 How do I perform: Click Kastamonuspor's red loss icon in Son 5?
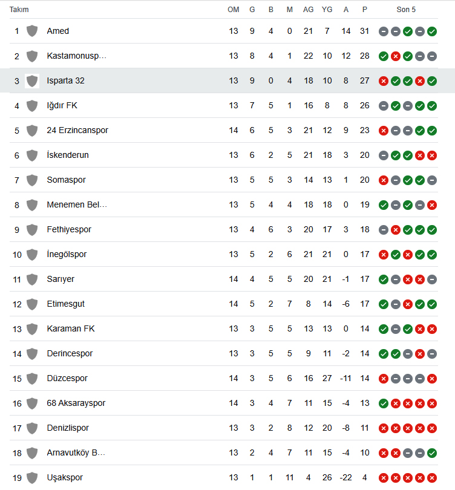(x=396, y=56)
